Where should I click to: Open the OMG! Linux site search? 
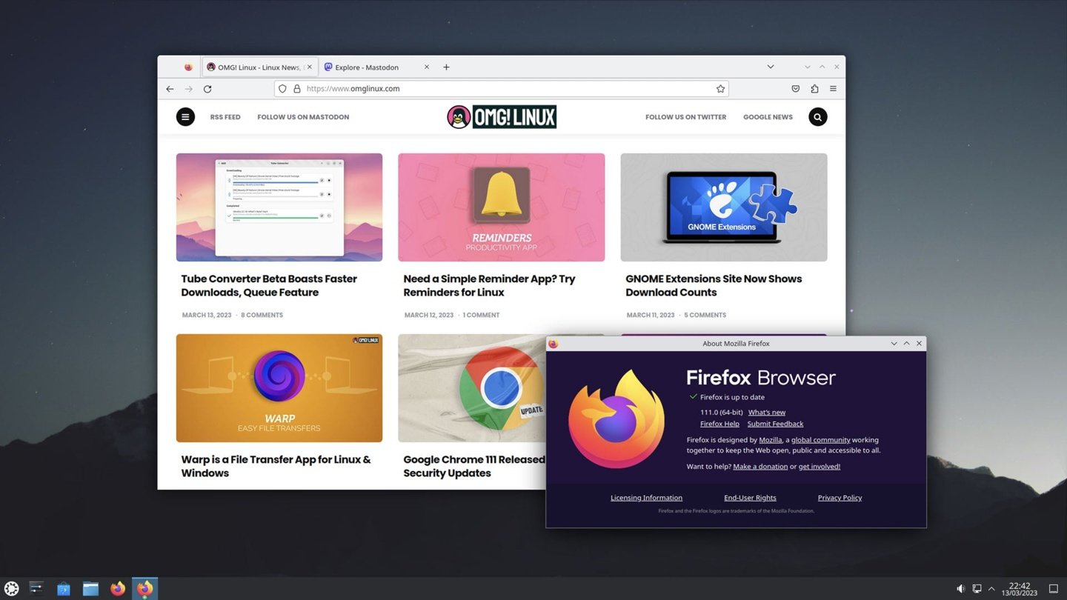point(818,117)
